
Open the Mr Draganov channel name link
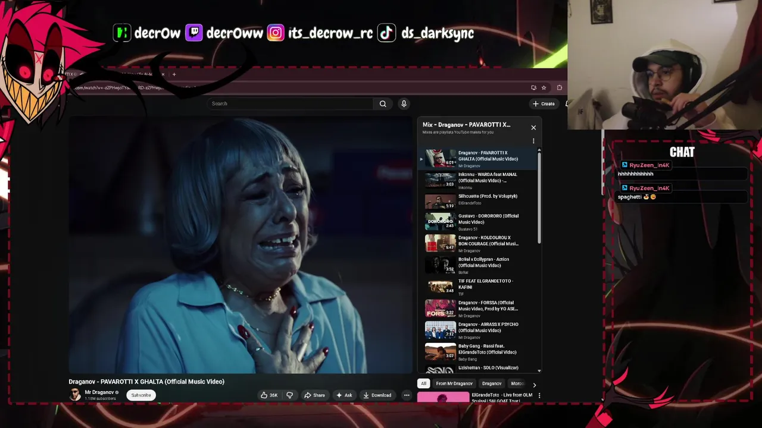[99, 392]
